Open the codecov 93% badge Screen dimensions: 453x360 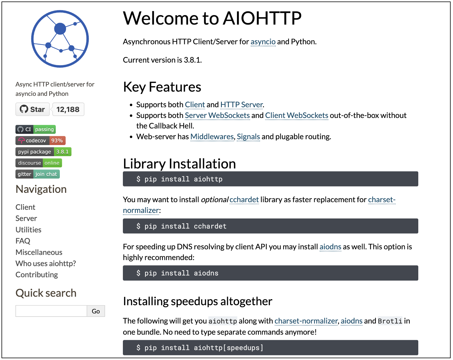[41, 141]
